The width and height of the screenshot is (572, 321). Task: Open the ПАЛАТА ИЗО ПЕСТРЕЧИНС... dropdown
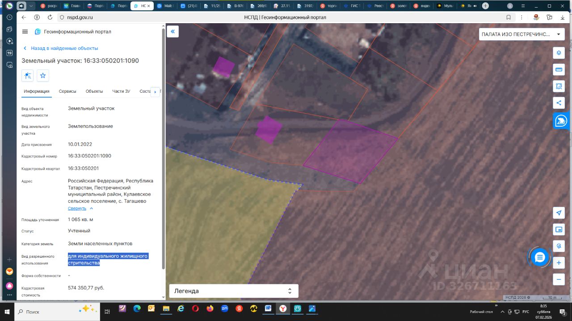[x=522, y=34]
